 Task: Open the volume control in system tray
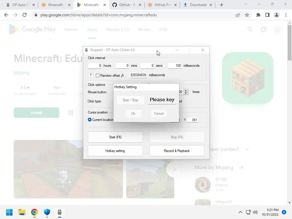point(255,212)
